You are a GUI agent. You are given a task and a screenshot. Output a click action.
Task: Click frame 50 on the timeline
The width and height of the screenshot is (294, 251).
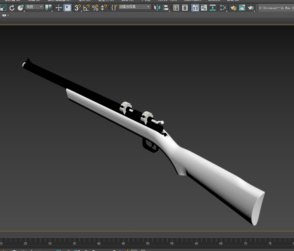coord(148,243)
